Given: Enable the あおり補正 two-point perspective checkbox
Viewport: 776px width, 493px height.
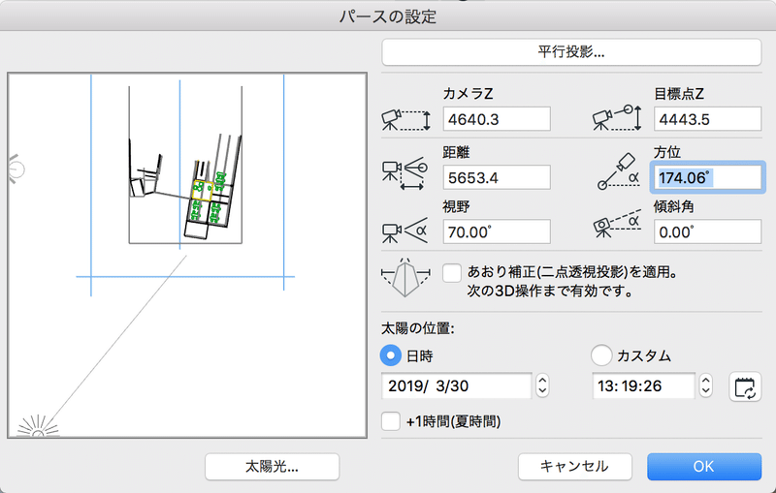Looking at the screenshot, I should pos(451,272).
